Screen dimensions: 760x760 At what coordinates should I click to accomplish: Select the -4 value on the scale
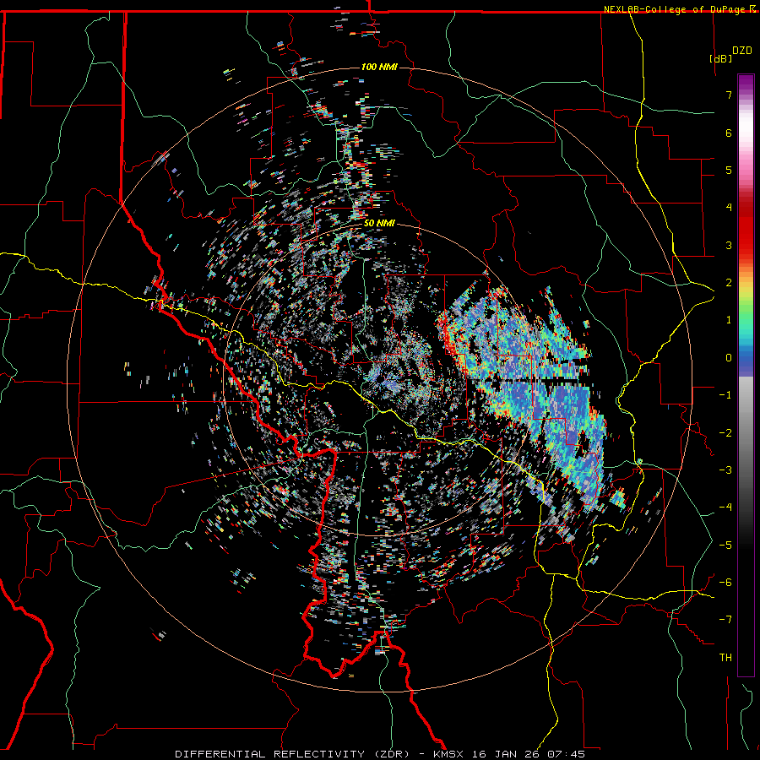[x=725, y=508]
